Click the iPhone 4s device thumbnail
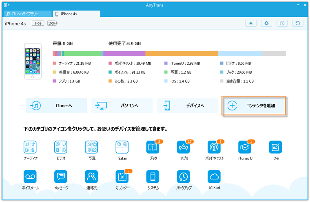Screen dimensions: 310x202 click(x=33, y=61)
